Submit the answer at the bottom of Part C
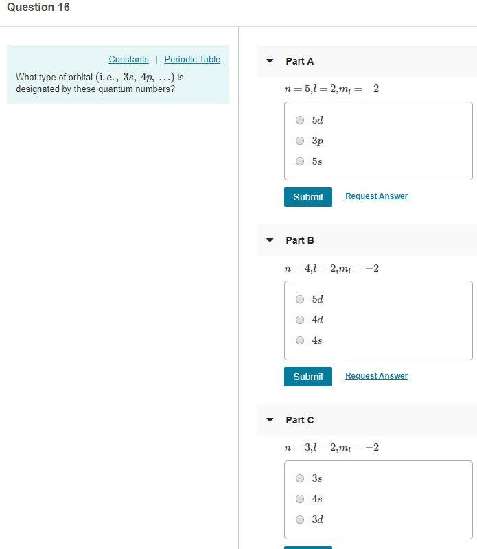This screenshot has width=477, height=549. pyautogui.click(x=307, y=547)
